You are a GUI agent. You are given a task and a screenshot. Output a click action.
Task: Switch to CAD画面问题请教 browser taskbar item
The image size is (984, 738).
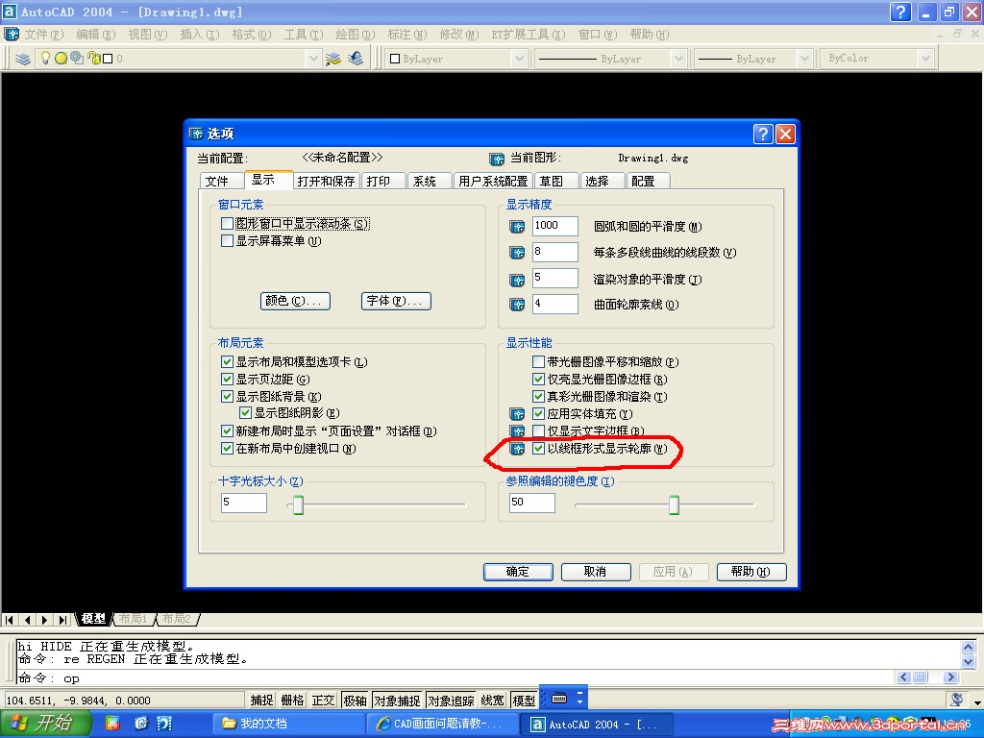[442, 724]
